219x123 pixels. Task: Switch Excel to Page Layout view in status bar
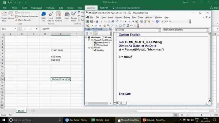182,115
